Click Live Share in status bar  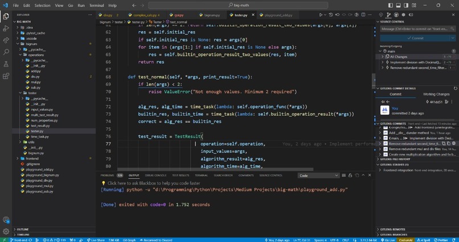click(x=96, y=240)
